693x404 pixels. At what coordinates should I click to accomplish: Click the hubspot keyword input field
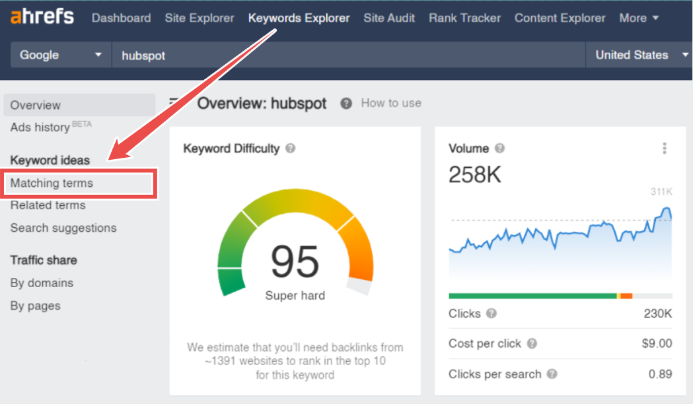[x=349, y=55]
